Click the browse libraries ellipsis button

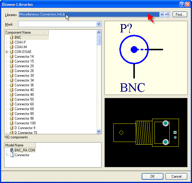[x=167, y=14]
